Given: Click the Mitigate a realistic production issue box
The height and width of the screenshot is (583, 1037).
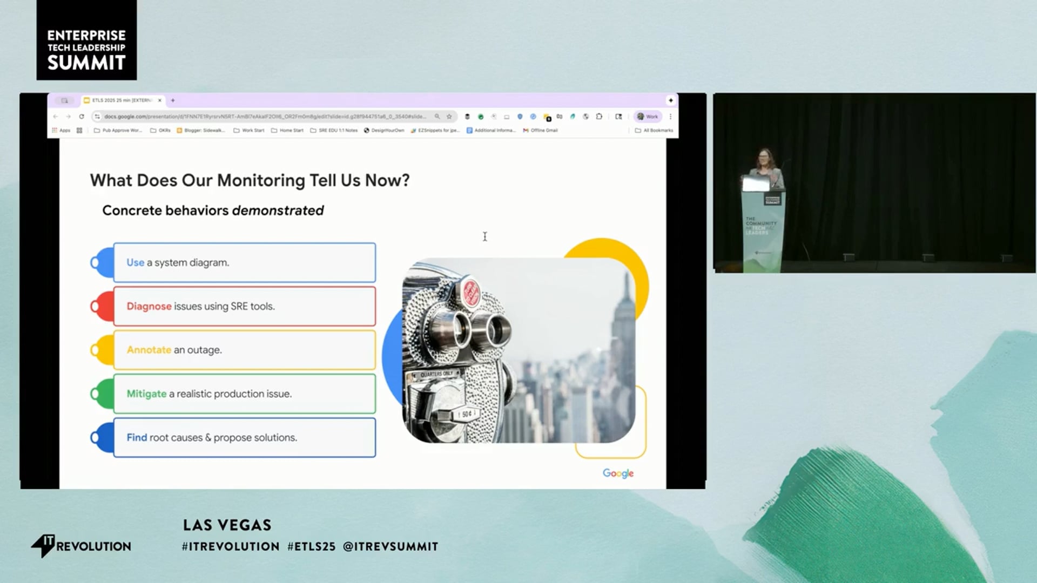Looking at the screenshot, I should 244,394.
